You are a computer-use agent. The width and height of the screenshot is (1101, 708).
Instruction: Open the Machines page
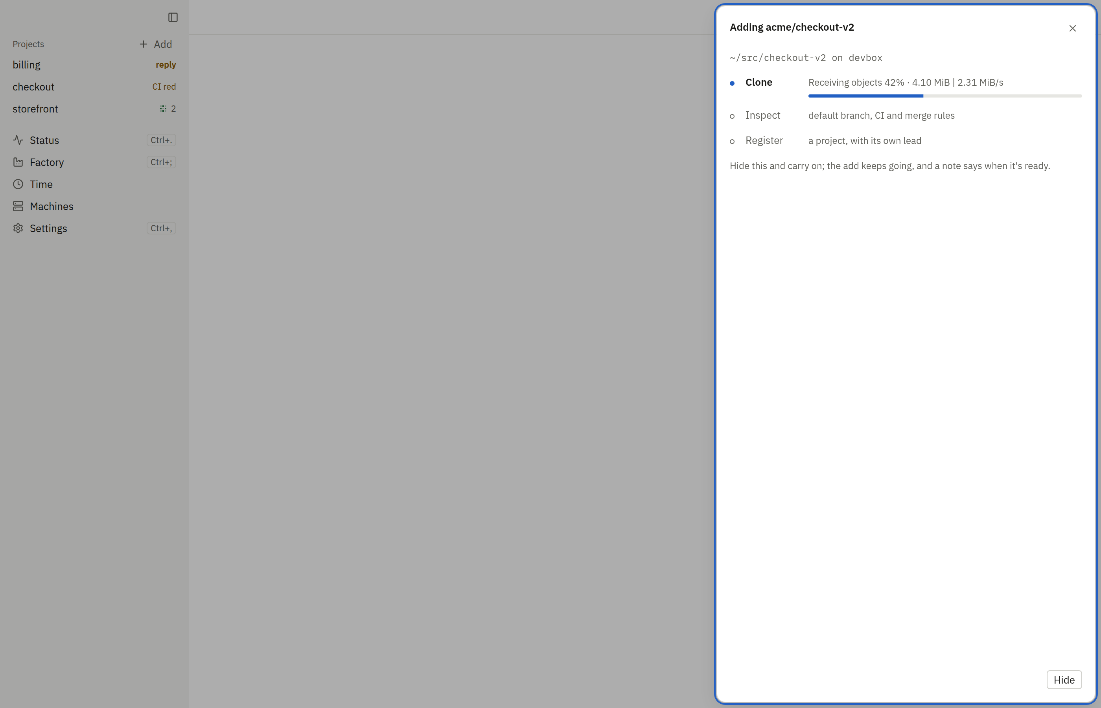coord(94,206)
